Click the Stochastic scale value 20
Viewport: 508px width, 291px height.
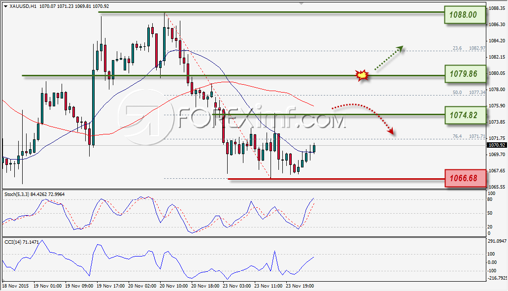[490, 226]
